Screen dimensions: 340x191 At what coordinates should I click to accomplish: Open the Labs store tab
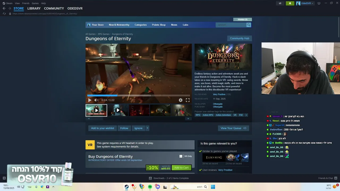tap(185, 25)
